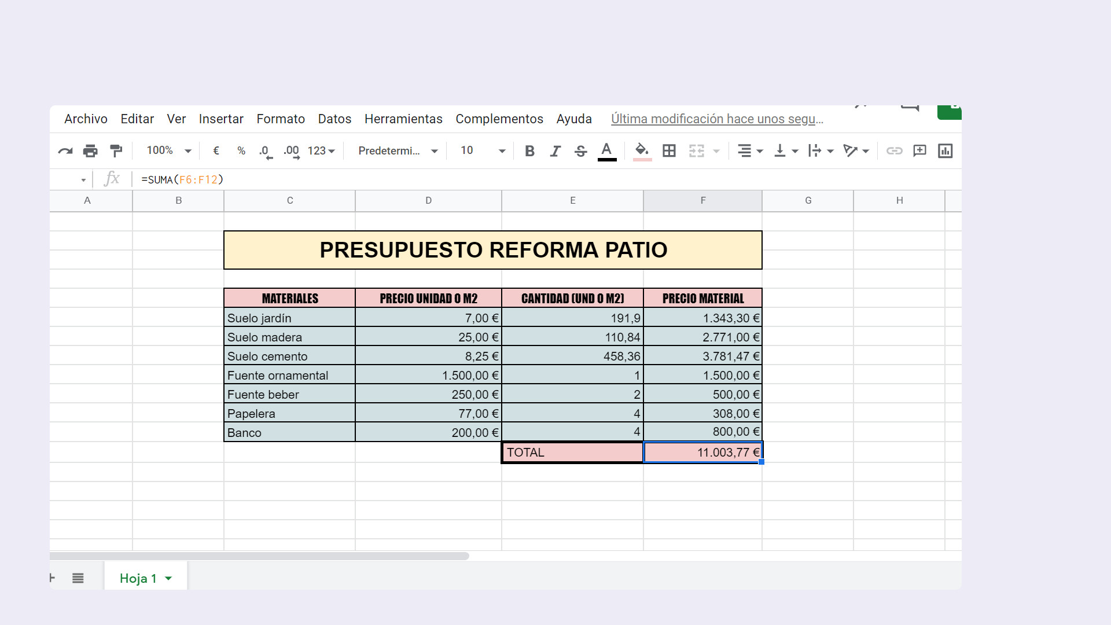
Task: Click the Decrease decimal places icon
Action: point(265,150)
